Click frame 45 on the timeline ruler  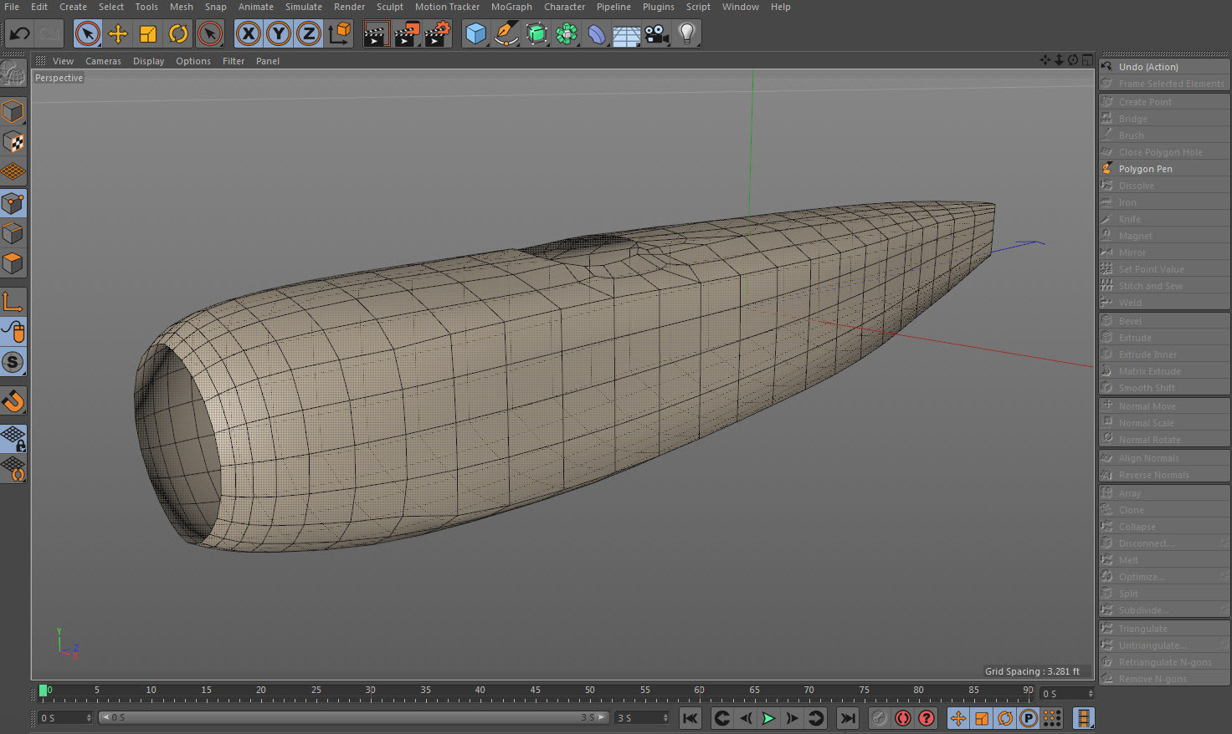pyautogui.click(x=534, y=691)
